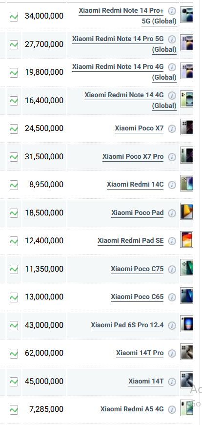Click the Xiaomi 14T Pro thumbnail image

coord(186,352)
